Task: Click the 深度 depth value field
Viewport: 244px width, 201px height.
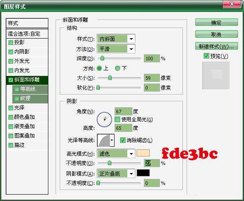Action: coord(152,59)
